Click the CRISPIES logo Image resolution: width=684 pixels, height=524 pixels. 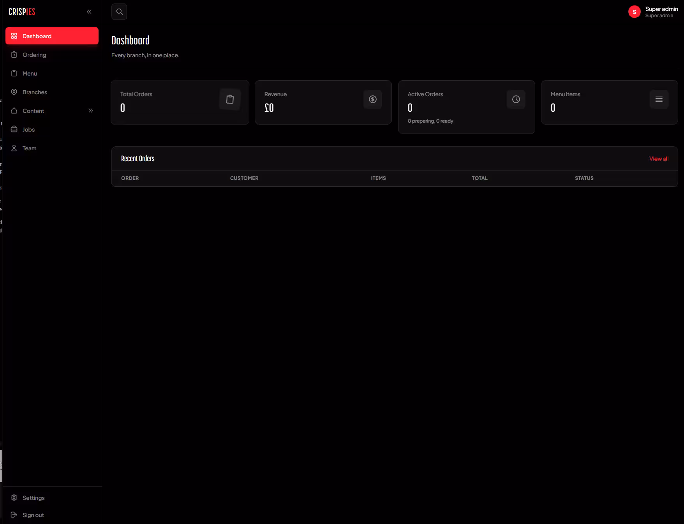[x=22, y=12]
